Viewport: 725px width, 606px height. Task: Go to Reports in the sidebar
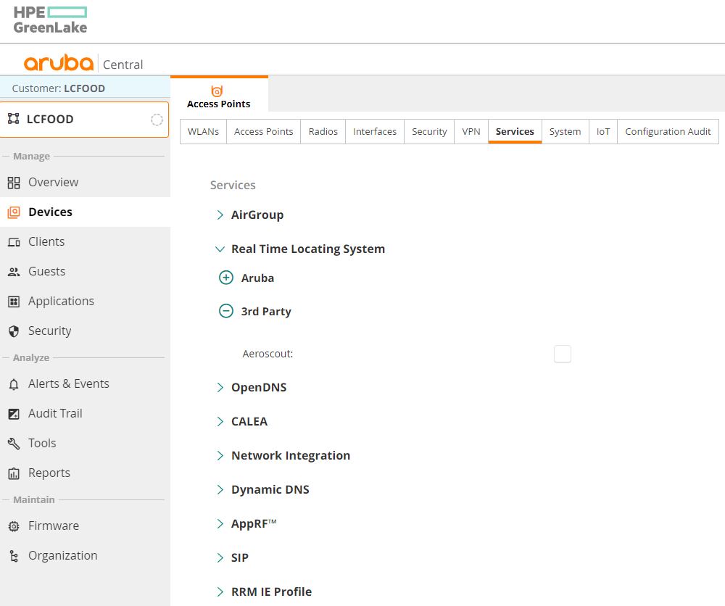49,473
